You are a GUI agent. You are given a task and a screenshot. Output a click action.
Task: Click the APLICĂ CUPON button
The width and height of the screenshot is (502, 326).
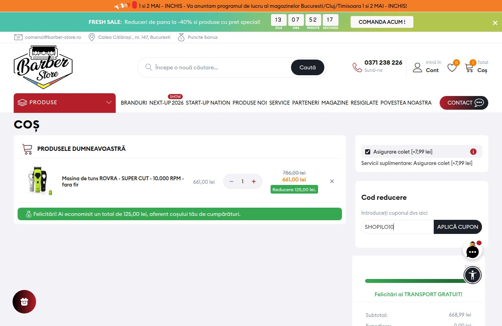(458, 227)
